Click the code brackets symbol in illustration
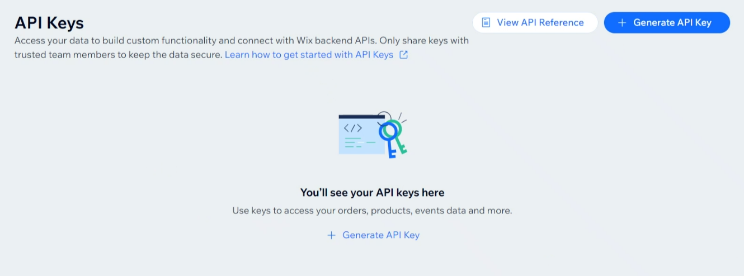The height and width of the screenshot is (276, 744). click(352, 128)
